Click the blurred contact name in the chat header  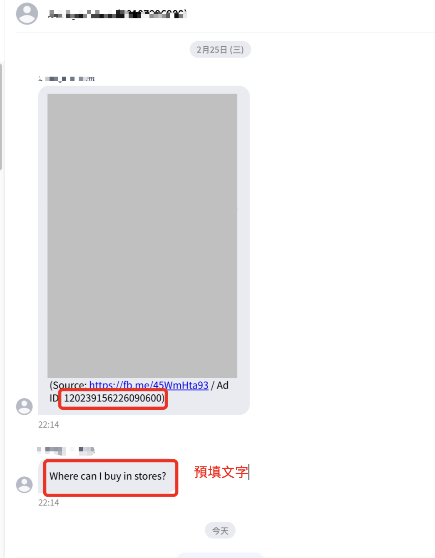pyautogui.click(x=117, y=15)
